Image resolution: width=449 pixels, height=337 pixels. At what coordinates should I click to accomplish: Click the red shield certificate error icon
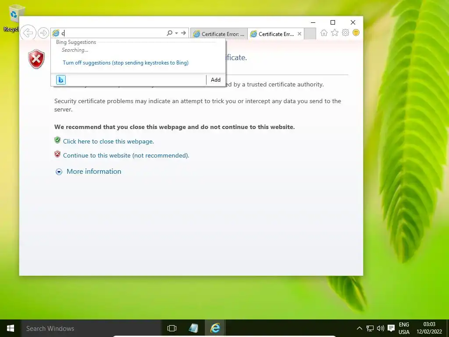tap(36, 59)
